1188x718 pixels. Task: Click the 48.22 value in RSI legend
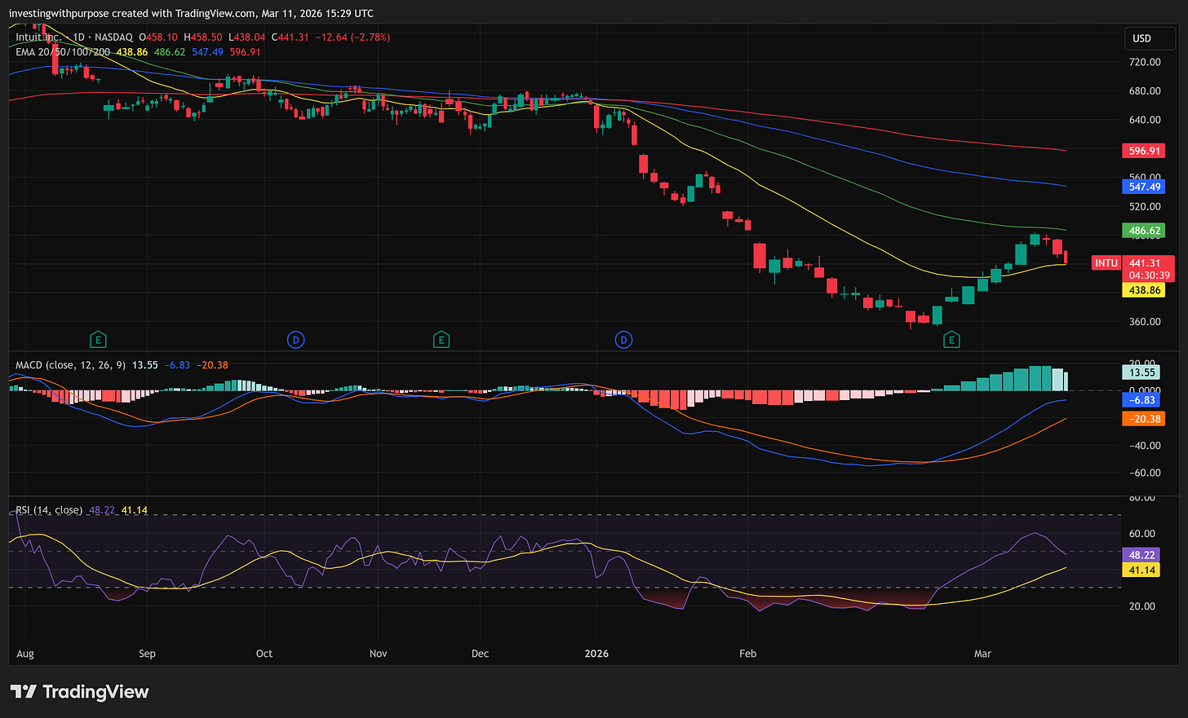(x=102, y=510)
